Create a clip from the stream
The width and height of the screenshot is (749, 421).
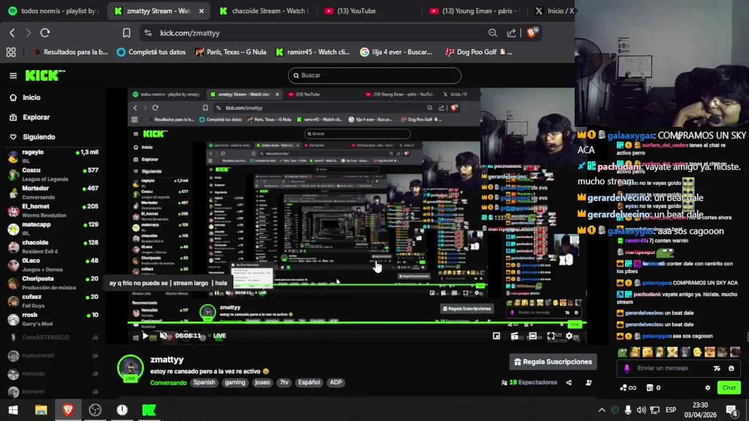(x=514, y=336)
